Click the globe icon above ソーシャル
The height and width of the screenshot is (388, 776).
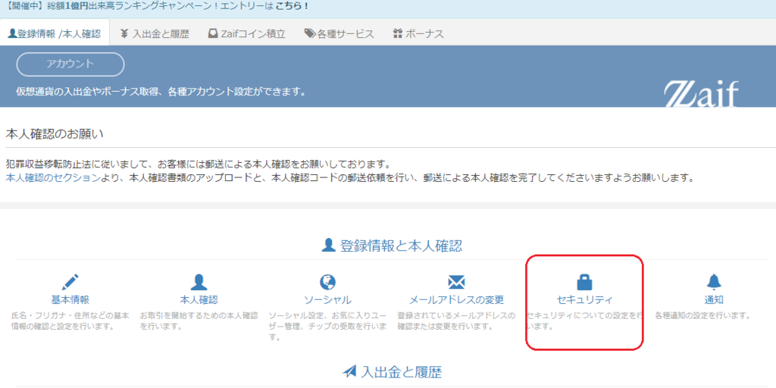click(327, 282)
